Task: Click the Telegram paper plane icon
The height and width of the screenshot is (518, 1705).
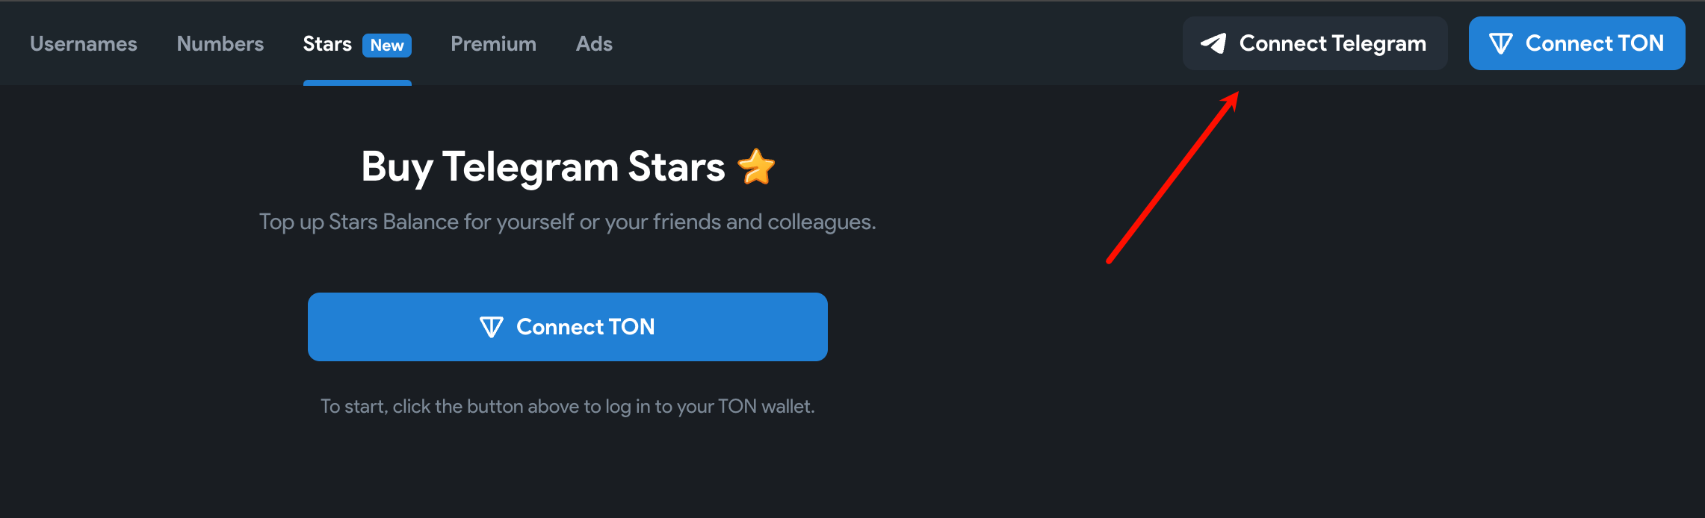Action: coord(1213,43)
